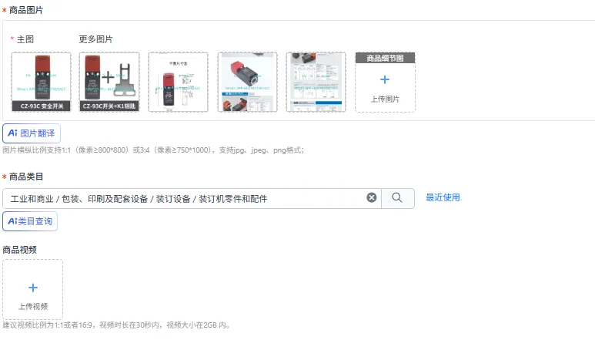Image resolution: width=595 pixels, height=340 pixels.
Task: Select the CZ-93C开关+K1钥匙 thumbnail
Action: tap(109, 82)
